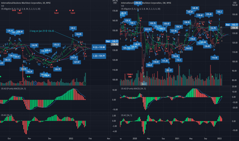Click the 125.33 price label on daily chart
The width and height of the screenshot is (239, 141).
click(56, 45)
